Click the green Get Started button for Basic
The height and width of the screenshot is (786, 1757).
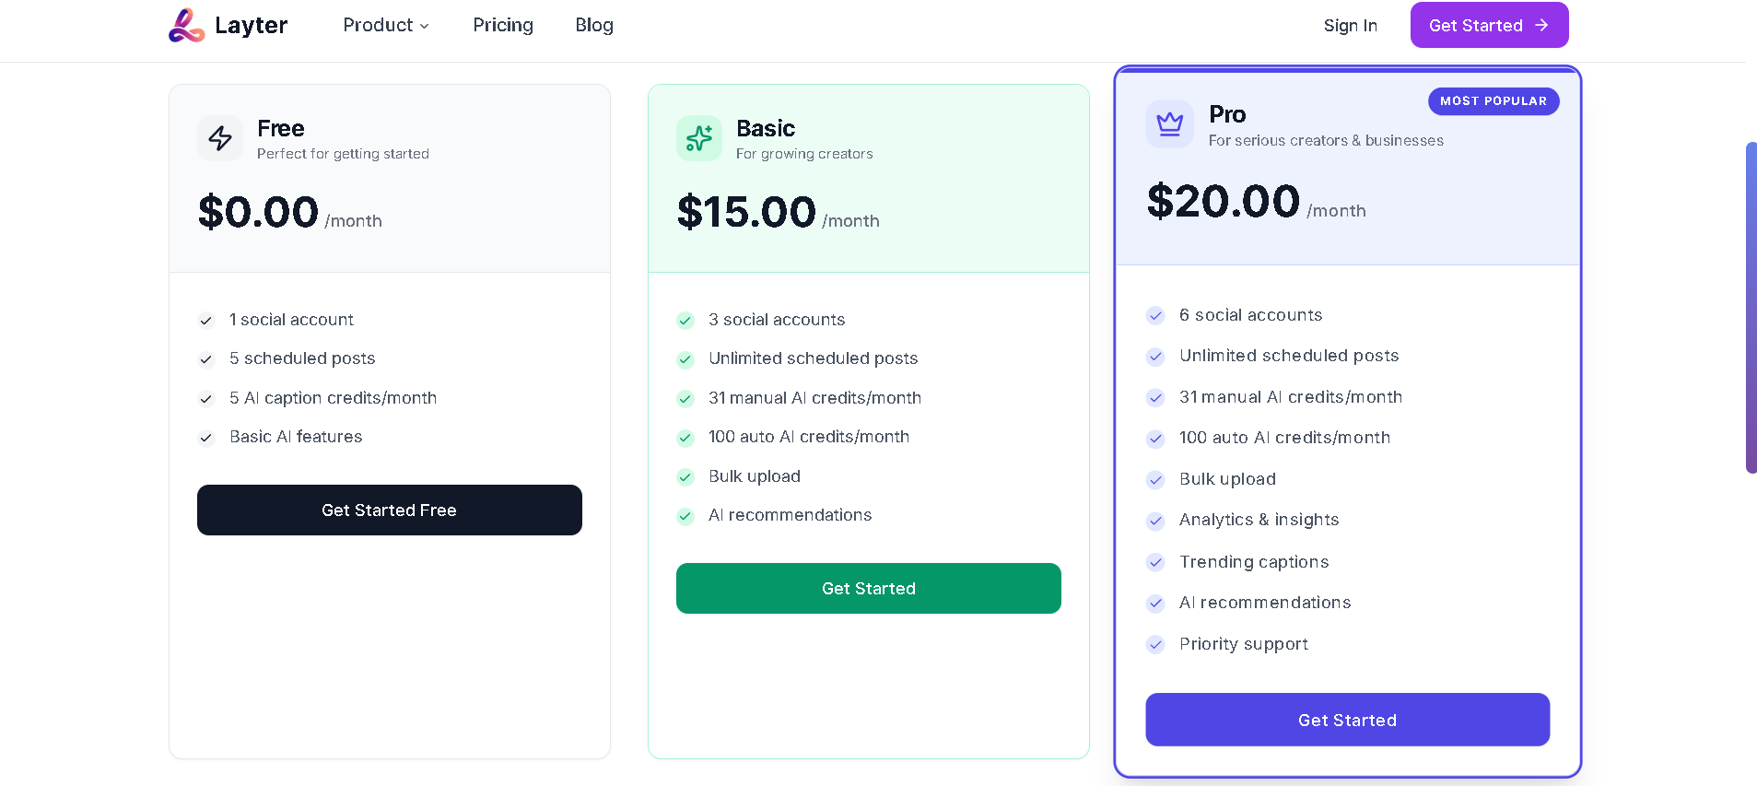868,588
